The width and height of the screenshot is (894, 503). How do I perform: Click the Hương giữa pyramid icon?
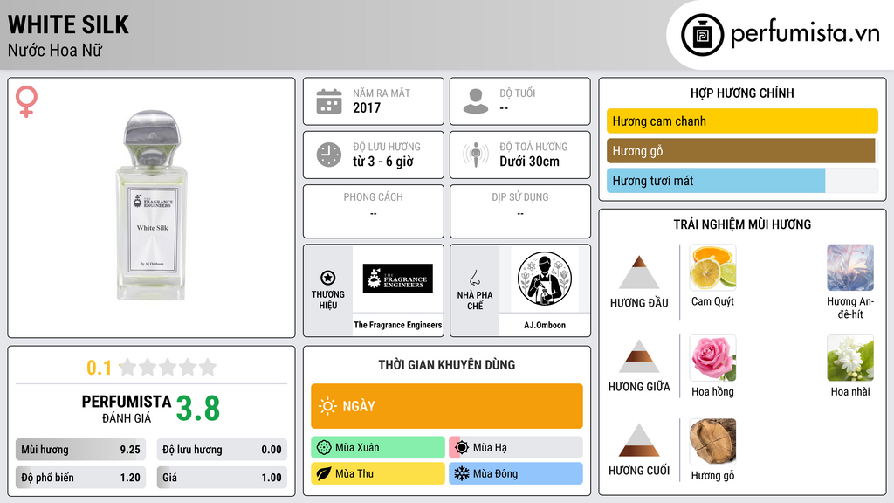(639, 356)
